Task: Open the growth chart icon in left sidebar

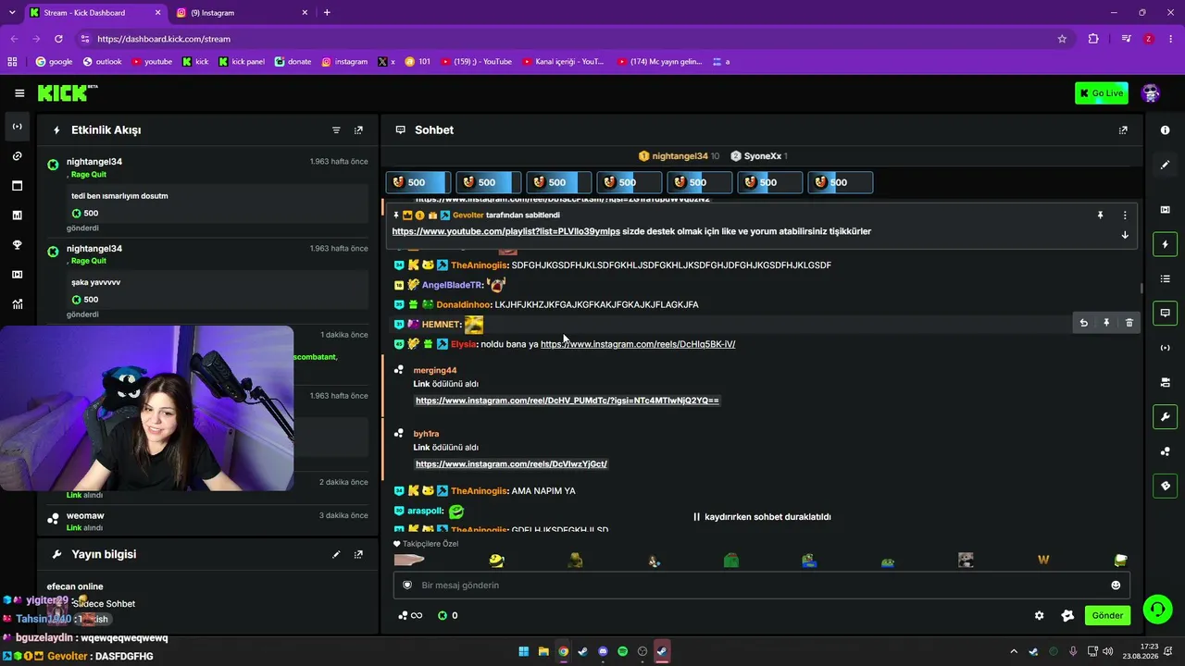Action: [17, 304]
